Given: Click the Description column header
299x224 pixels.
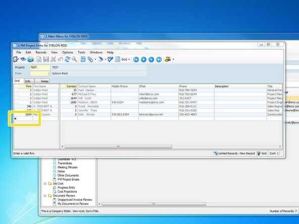Looking at the screenshot, I should coord(240,86).
